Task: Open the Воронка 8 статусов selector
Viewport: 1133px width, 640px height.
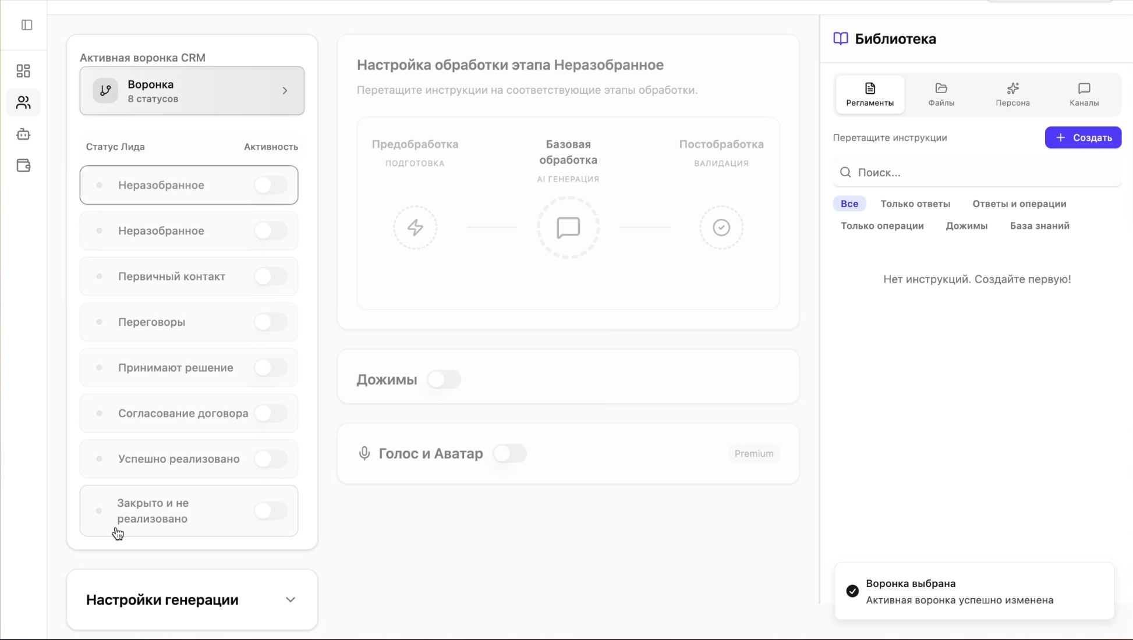Action: coord(192,91)
